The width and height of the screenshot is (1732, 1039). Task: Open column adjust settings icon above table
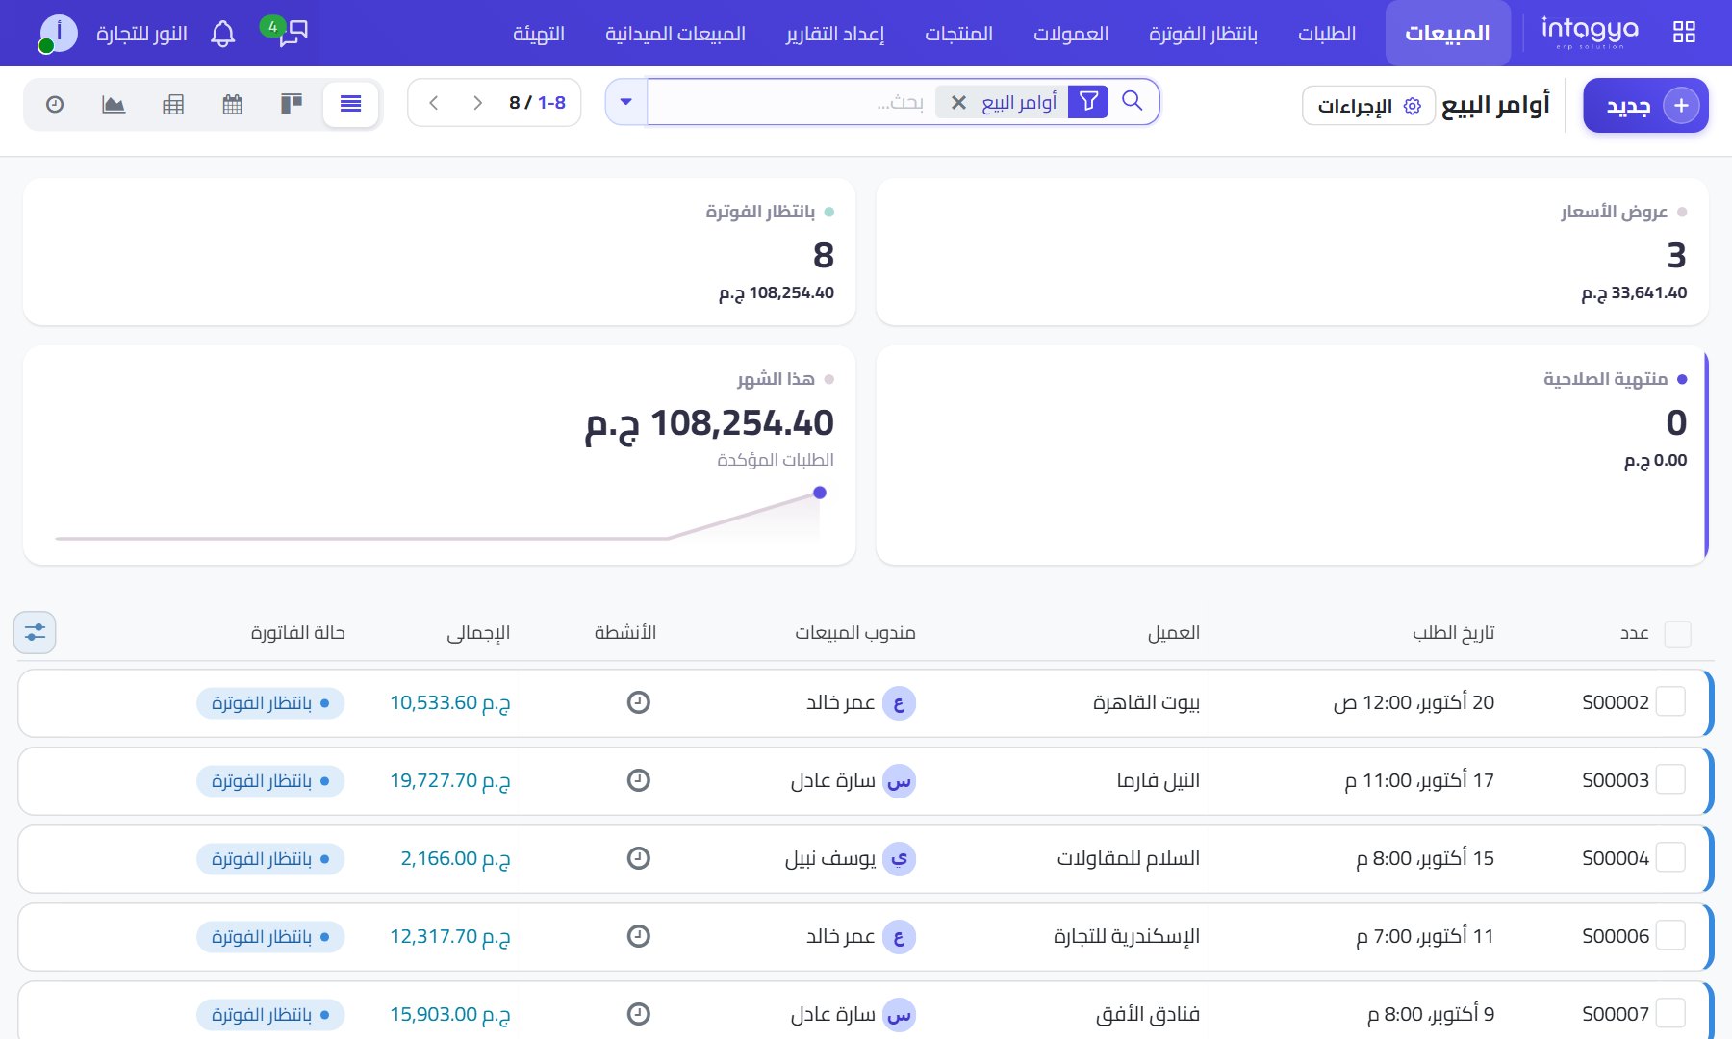(36, 632)
